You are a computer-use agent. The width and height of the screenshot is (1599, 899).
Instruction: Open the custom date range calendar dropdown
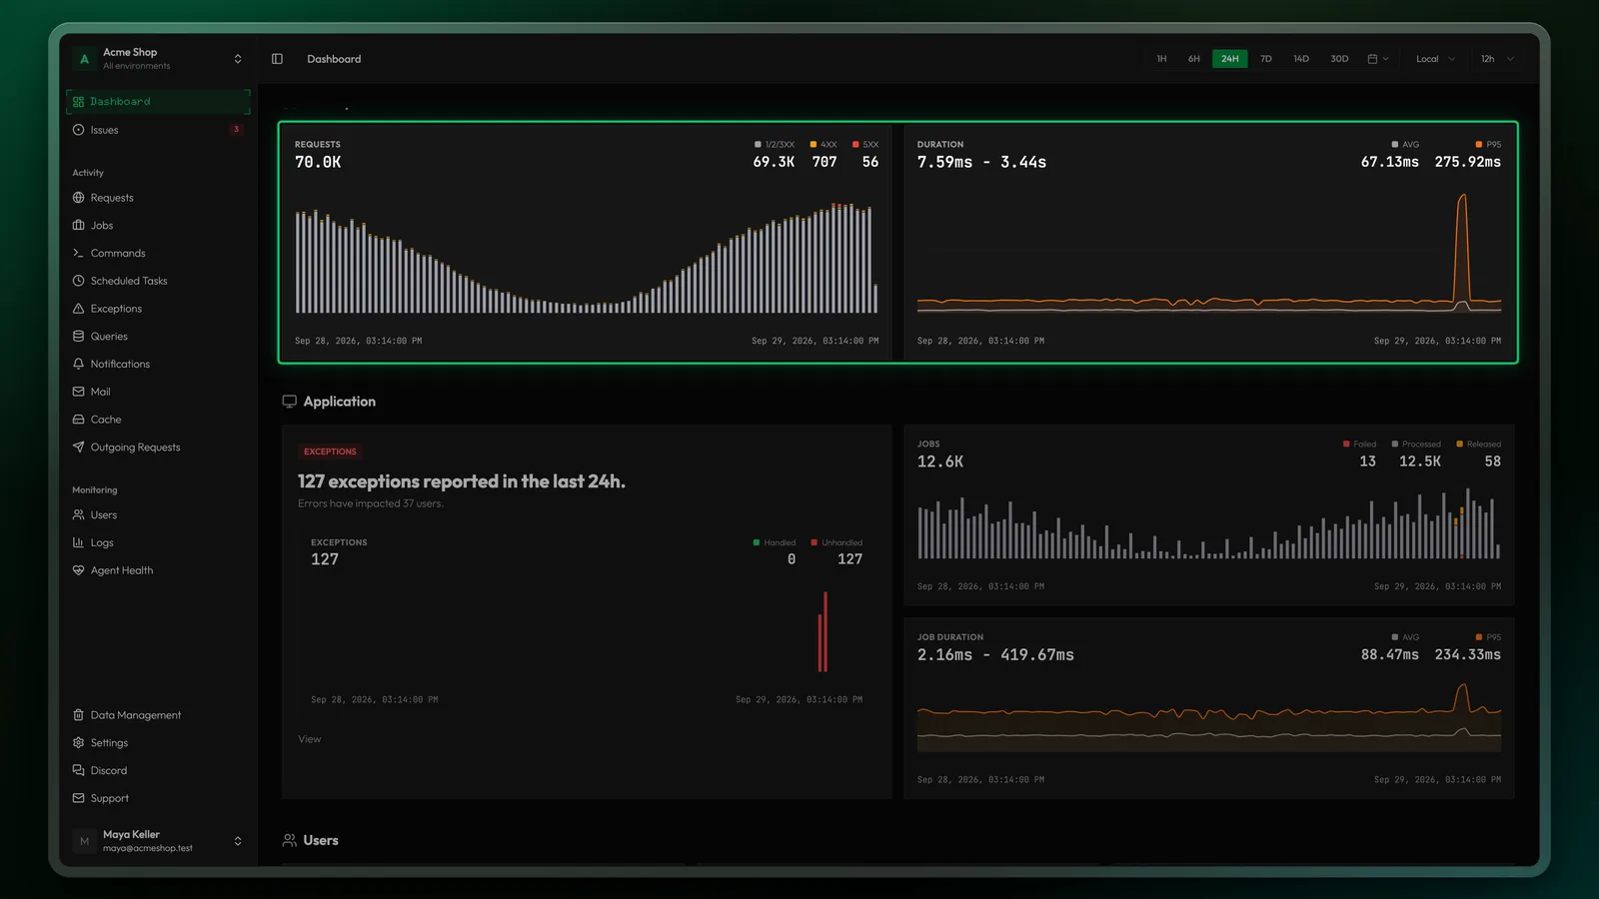click(1378, 59)
